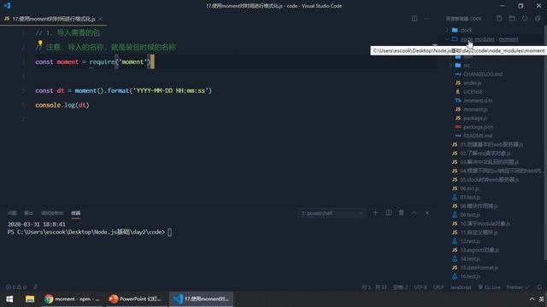Click the VS Code taskbar button
This screenshot has width=547, height=307.
[x=202, y=299]
